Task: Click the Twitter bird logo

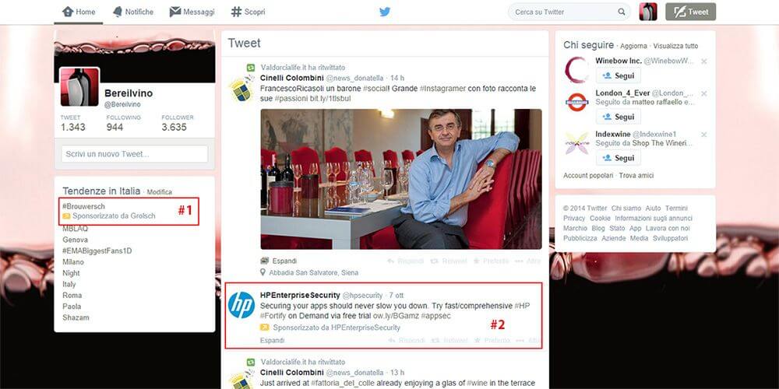Action: pyautogui.click(x=385, y=12)
